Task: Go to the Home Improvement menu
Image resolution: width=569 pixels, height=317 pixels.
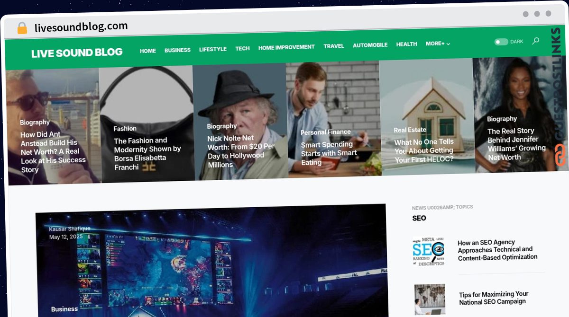Action: pos(286,47)
